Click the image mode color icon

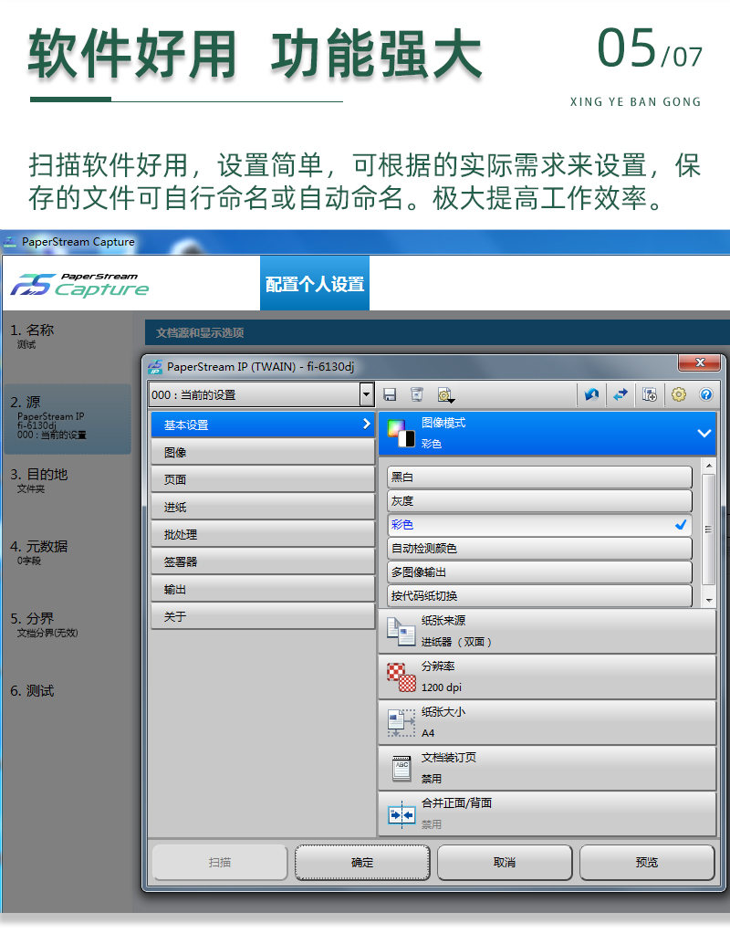click(401, 434)
